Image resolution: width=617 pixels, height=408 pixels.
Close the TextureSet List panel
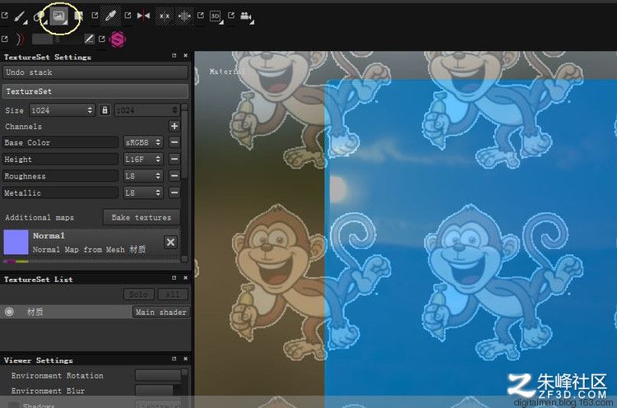coord(185,278)
